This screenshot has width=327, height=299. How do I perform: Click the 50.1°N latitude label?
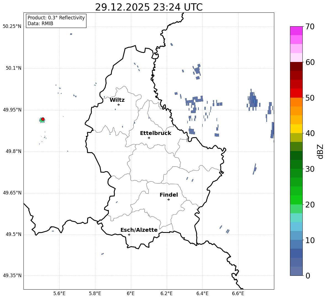point(14,68)
